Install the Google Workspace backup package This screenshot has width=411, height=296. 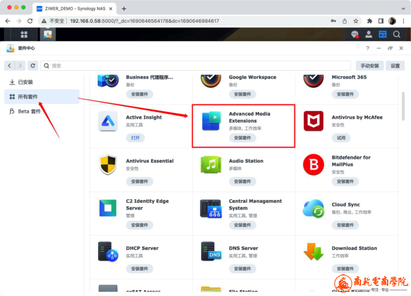click(x=242, y=94)
